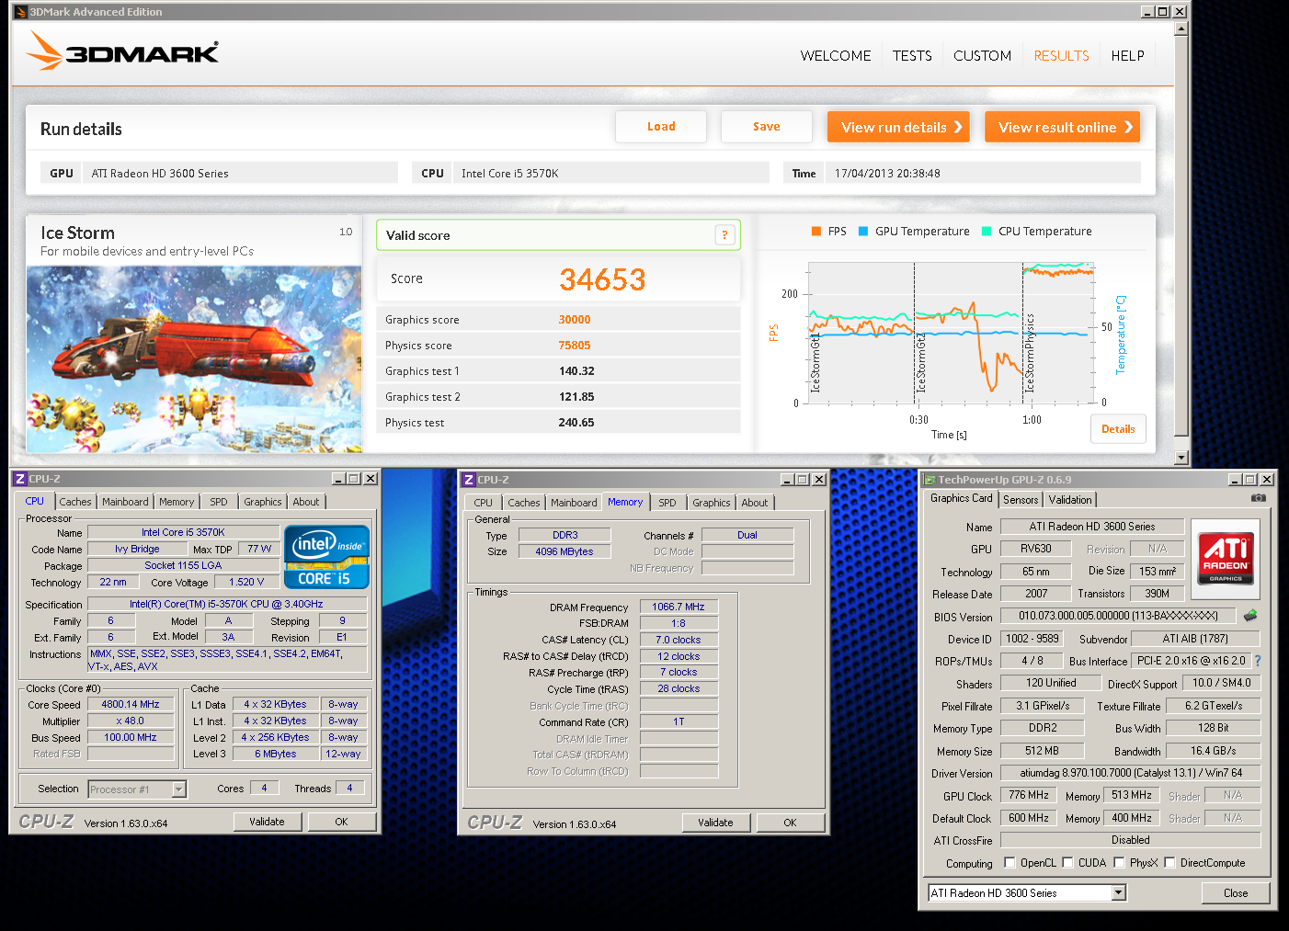Click the CPU-Z Memory window title icon
Viewport: 1289px width, 931px height.
pos(469,480)
